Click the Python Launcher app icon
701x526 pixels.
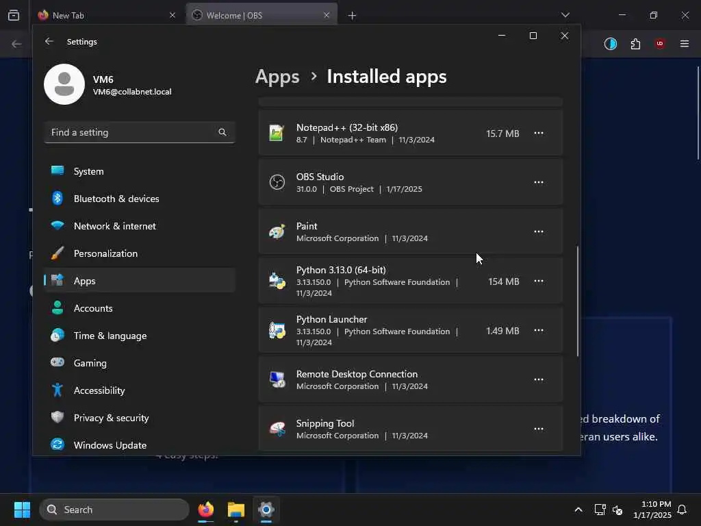(277, 330)
